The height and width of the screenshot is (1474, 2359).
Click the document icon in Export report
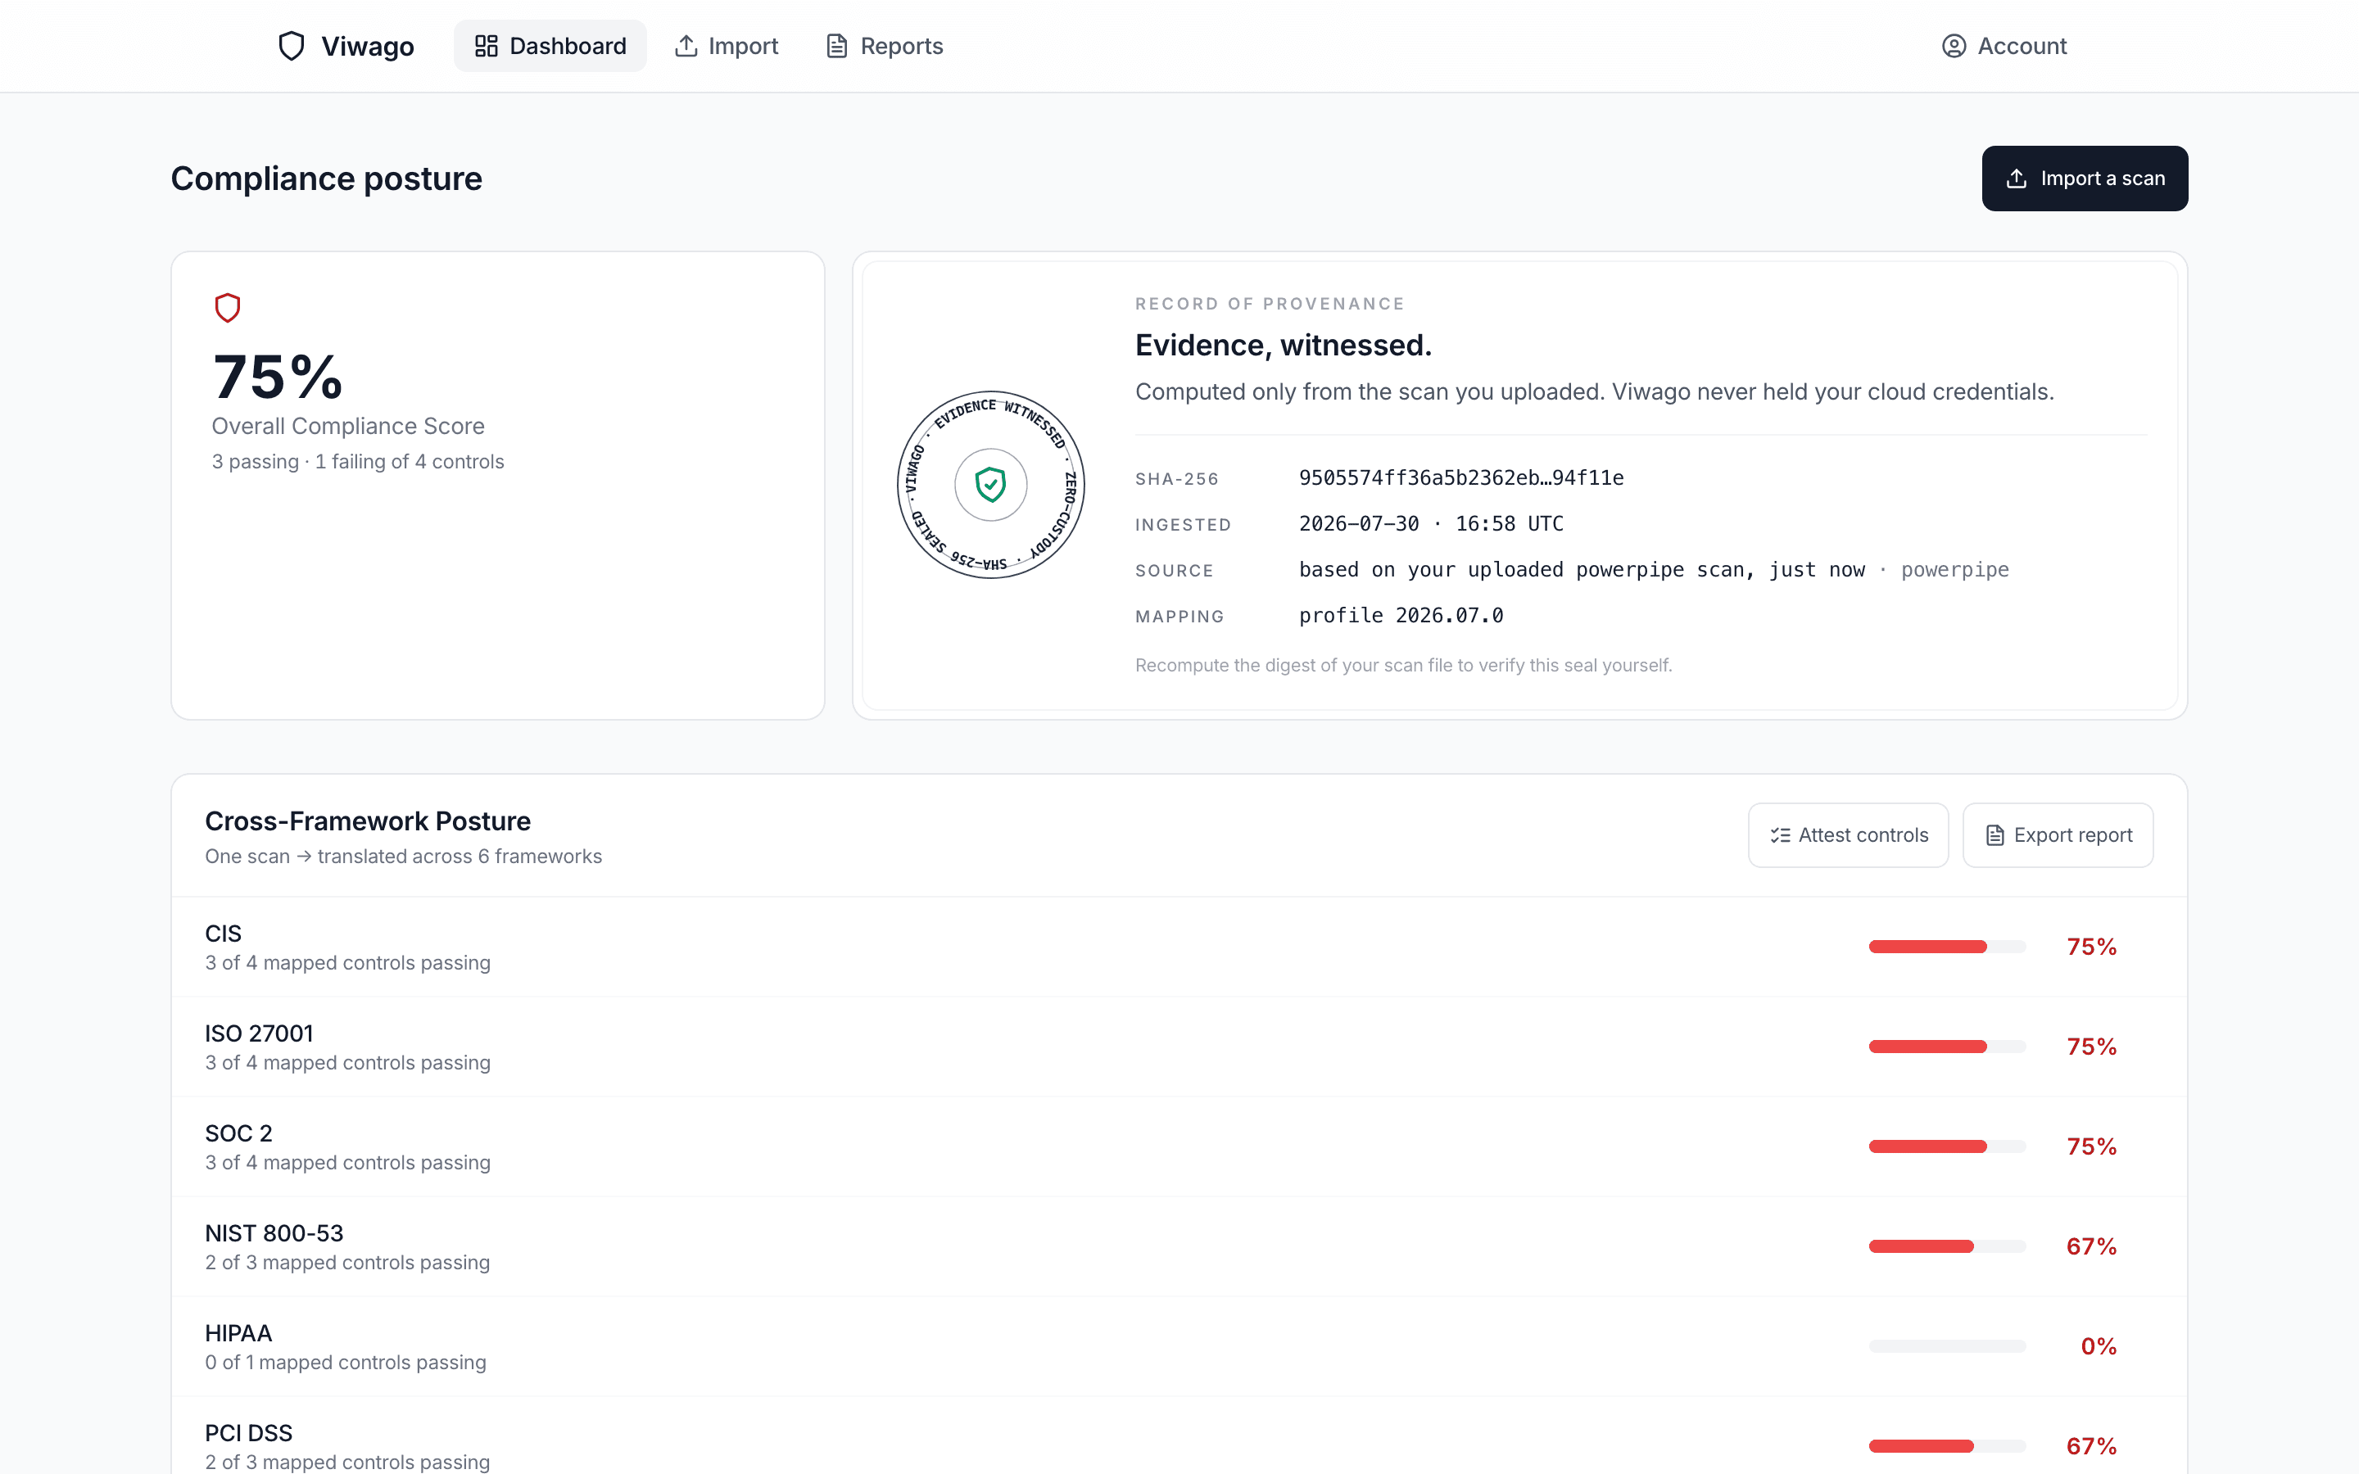[x=1995, y=835]
